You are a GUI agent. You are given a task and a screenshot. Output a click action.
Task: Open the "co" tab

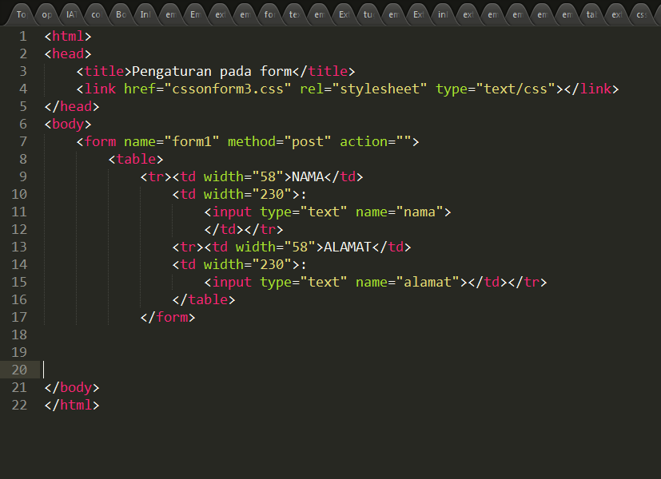95,14
